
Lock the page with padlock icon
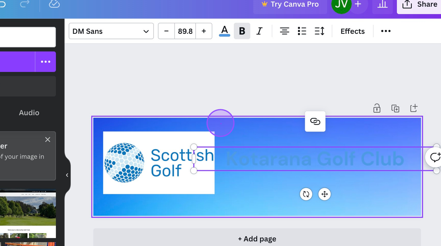click(x=376, y=108)
